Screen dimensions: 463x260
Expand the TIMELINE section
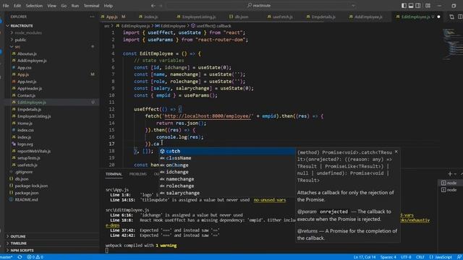(19, 243)
